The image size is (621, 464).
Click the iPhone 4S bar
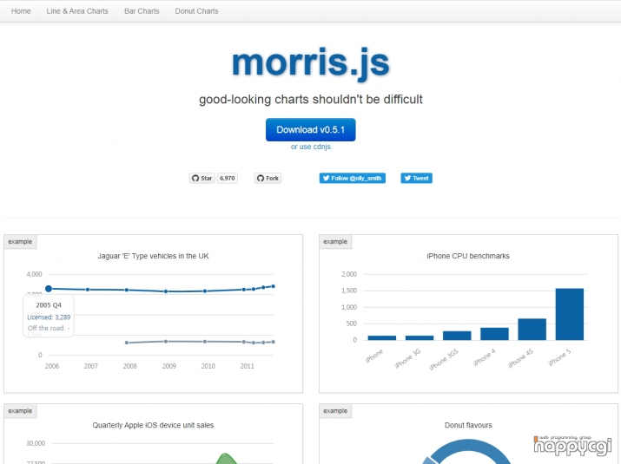click(532, 329)
